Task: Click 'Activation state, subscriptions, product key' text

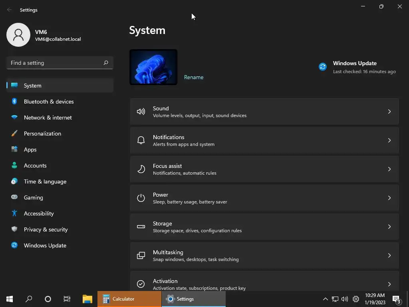Action: click(x=199, y=288)
